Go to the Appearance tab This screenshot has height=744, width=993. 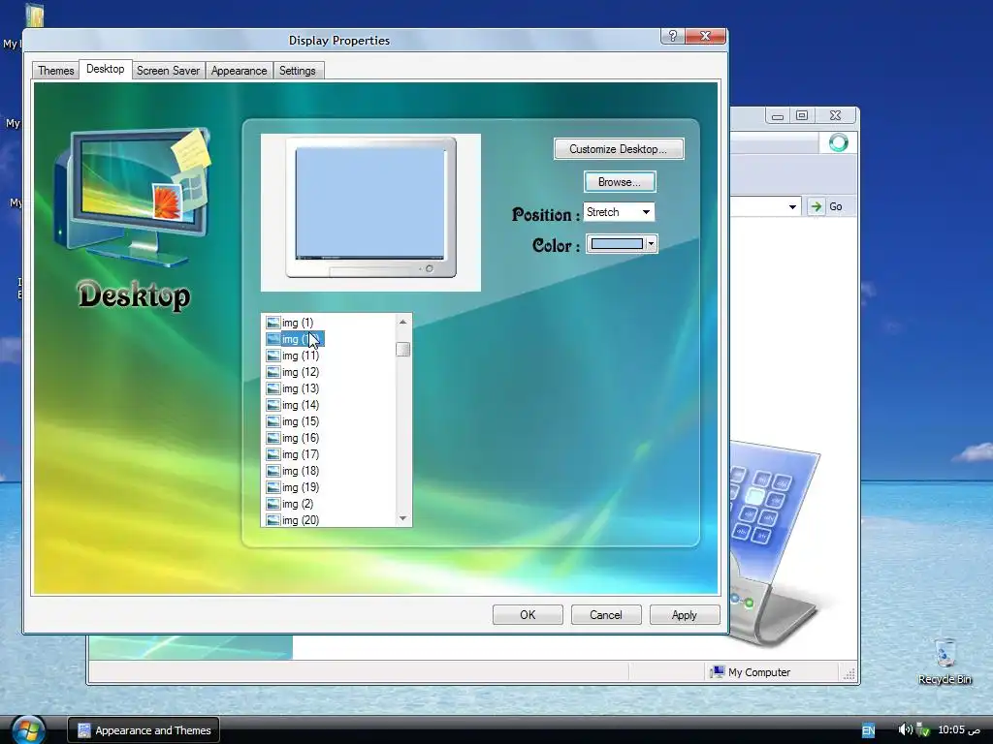(239, 70)
